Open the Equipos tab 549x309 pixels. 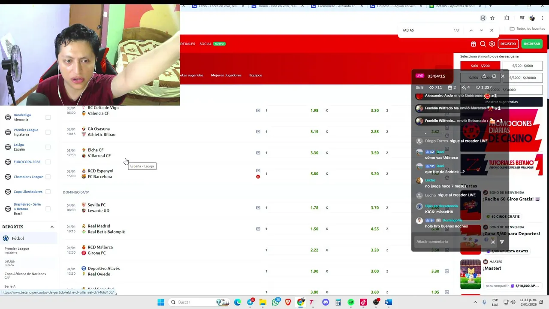[256, 75]
